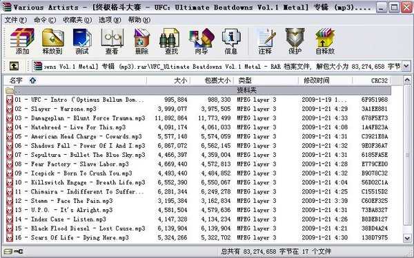
Task: Click the scroll up arrow of file list
Action: [407, 80]
